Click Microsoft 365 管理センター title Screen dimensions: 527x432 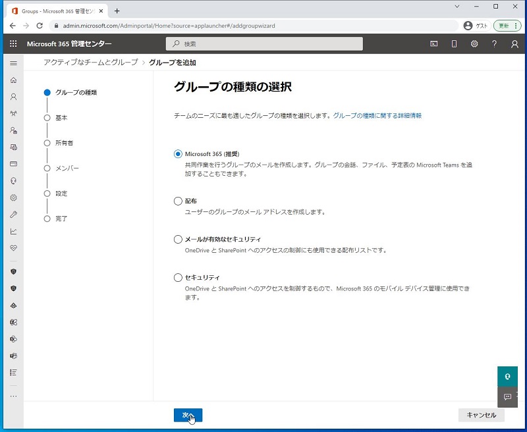click(69, 43)
